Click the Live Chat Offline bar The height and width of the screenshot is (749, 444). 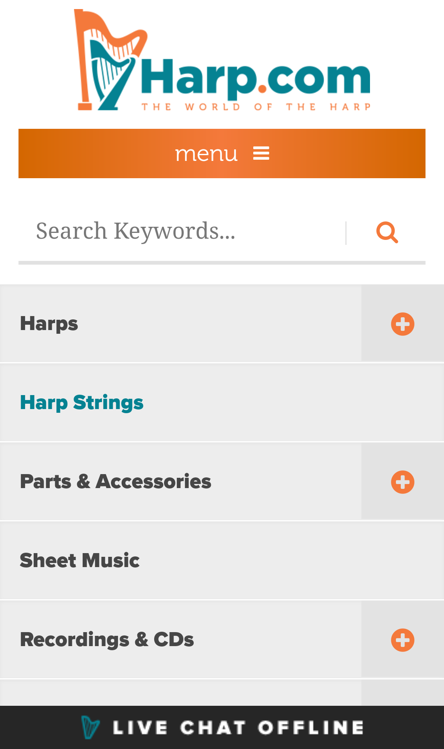(238, 728)
